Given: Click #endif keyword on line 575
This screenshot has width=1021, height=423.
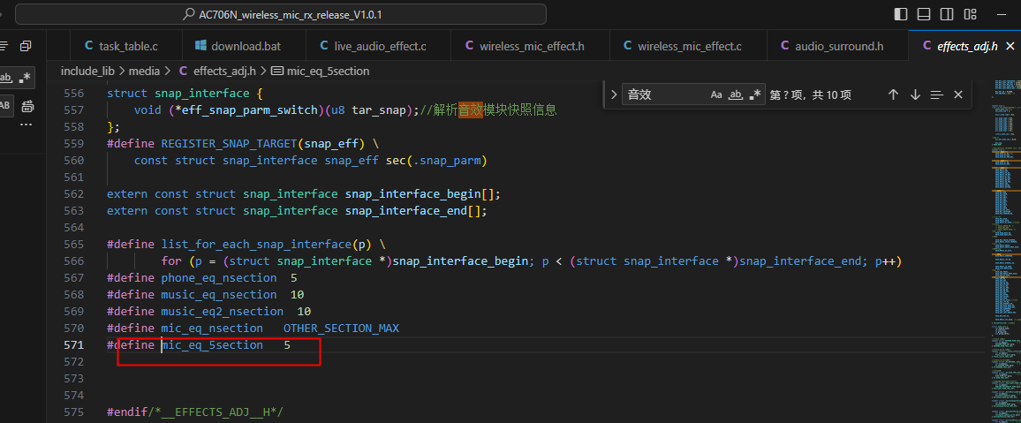Looking at the screenshot, I should pos(127,412).
